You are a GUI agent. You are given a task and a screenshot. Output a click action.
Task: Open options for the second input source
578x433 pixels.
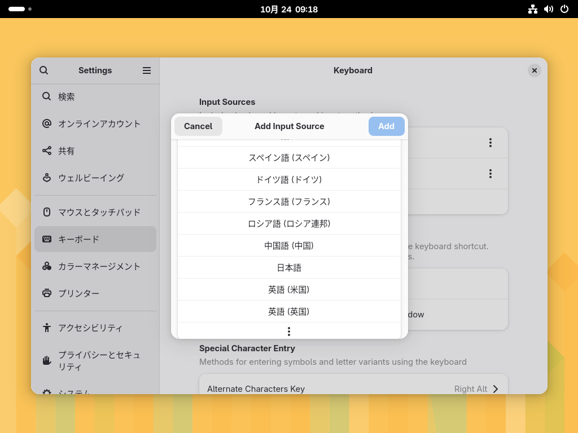[x=490, y=174]
